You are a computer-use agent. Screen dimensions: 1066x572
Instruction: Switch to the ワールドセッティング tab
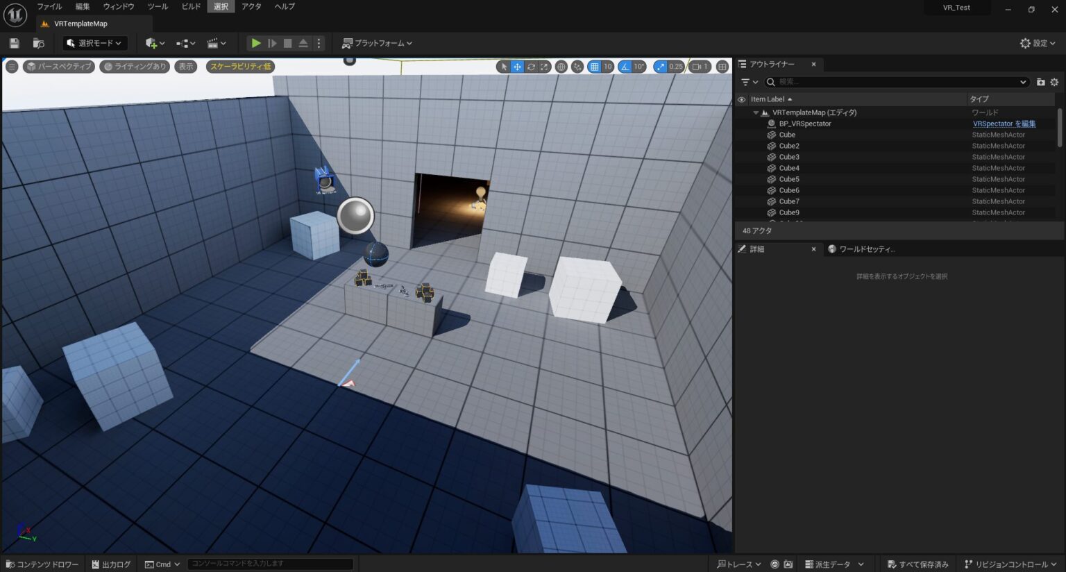click(x=863, y=249)
